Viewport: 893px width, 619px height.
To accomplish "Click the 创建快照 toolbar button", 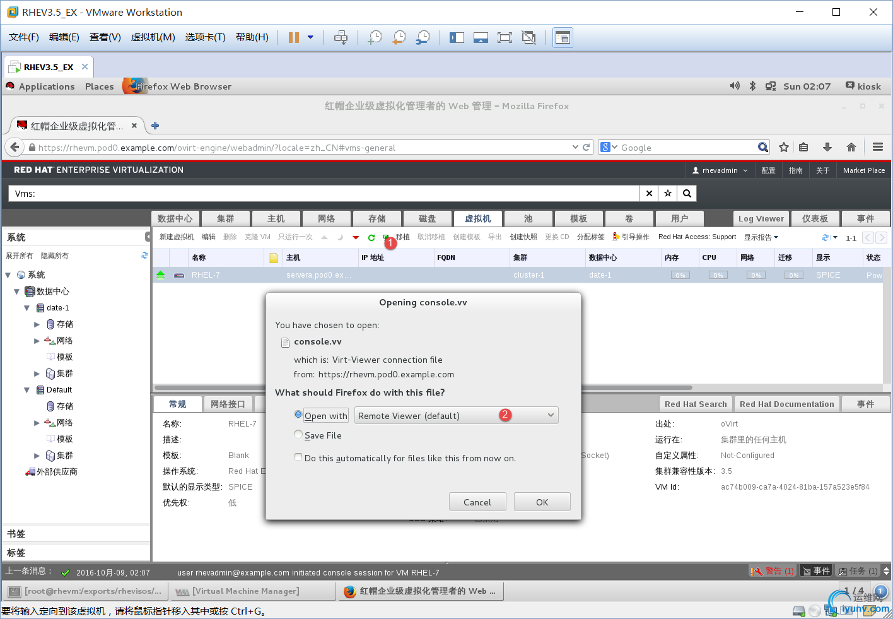I will (523, 237).
